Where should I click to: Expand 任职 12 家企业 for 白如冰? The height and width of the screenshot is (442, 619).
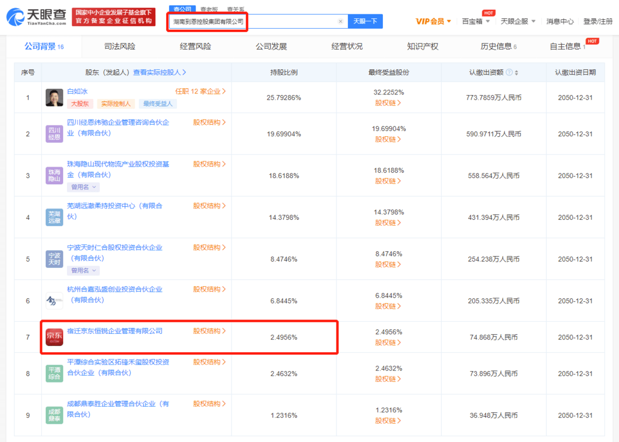201,92
